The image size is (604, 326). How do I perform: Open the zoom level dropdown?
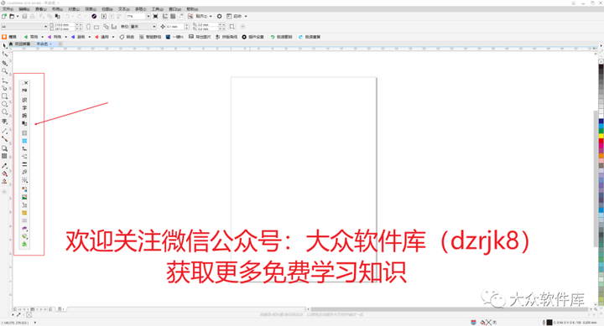coord(148,16)
